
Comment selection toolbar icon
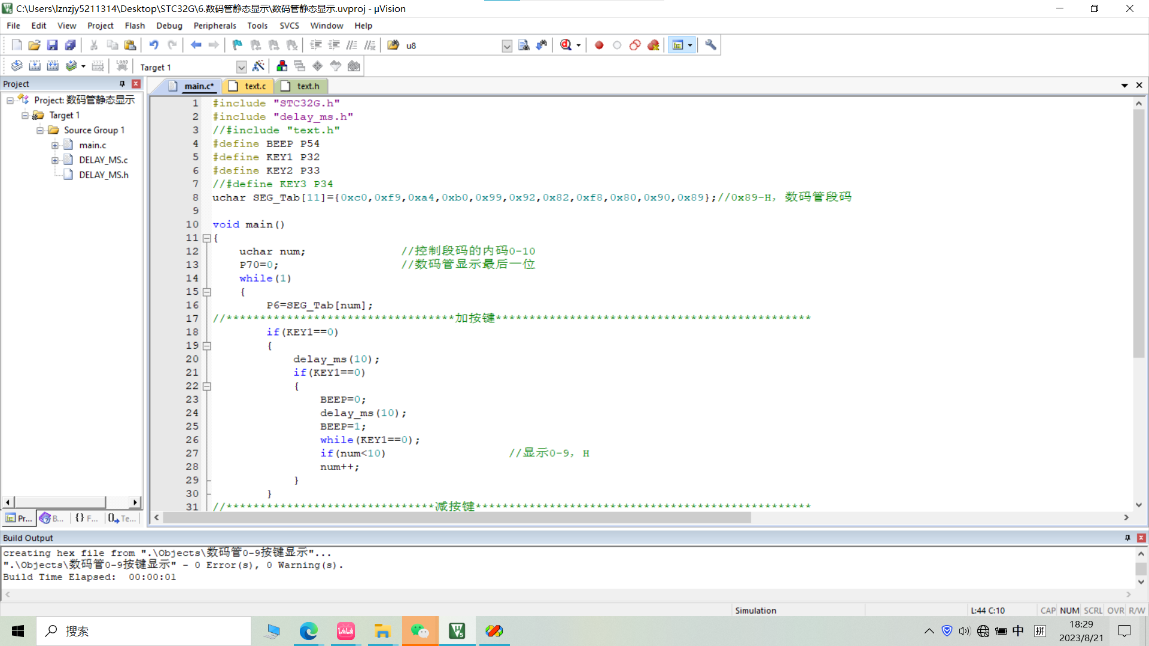tap(352, 45)
